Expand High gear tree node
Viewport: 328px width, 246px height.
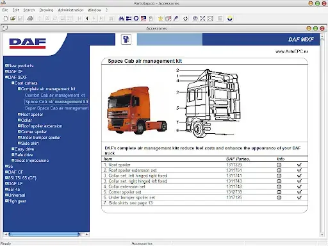click(x=6, y=201)
